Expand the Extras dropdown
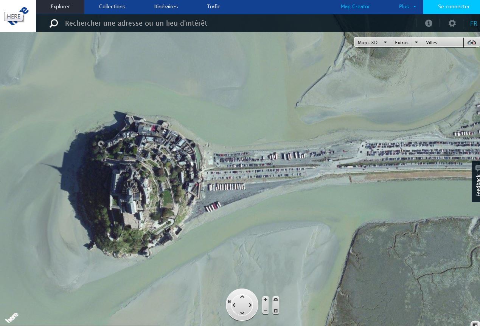The image size is (480, 326). point(406,42)
